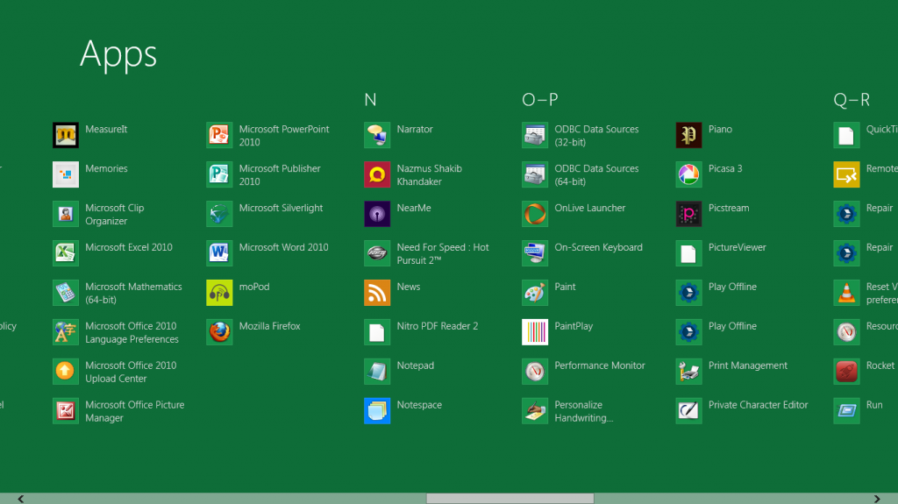The width and height of the screenshot is (898, 504).
Task: Click the 'Mozilla Firefox' label
Action: click(270, 326)
